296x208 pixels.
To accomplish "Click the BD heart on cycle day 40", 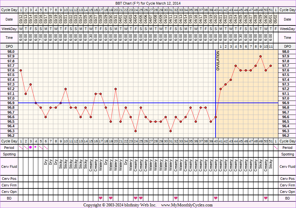I will [x=216, y=198].
